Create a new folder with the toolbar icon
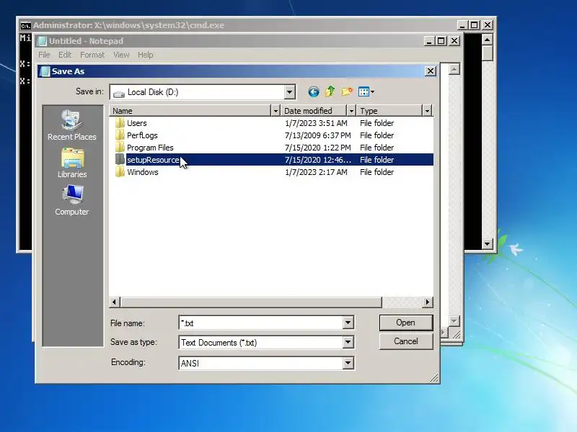This screenshot has width=577, height=432. point(347,91)
